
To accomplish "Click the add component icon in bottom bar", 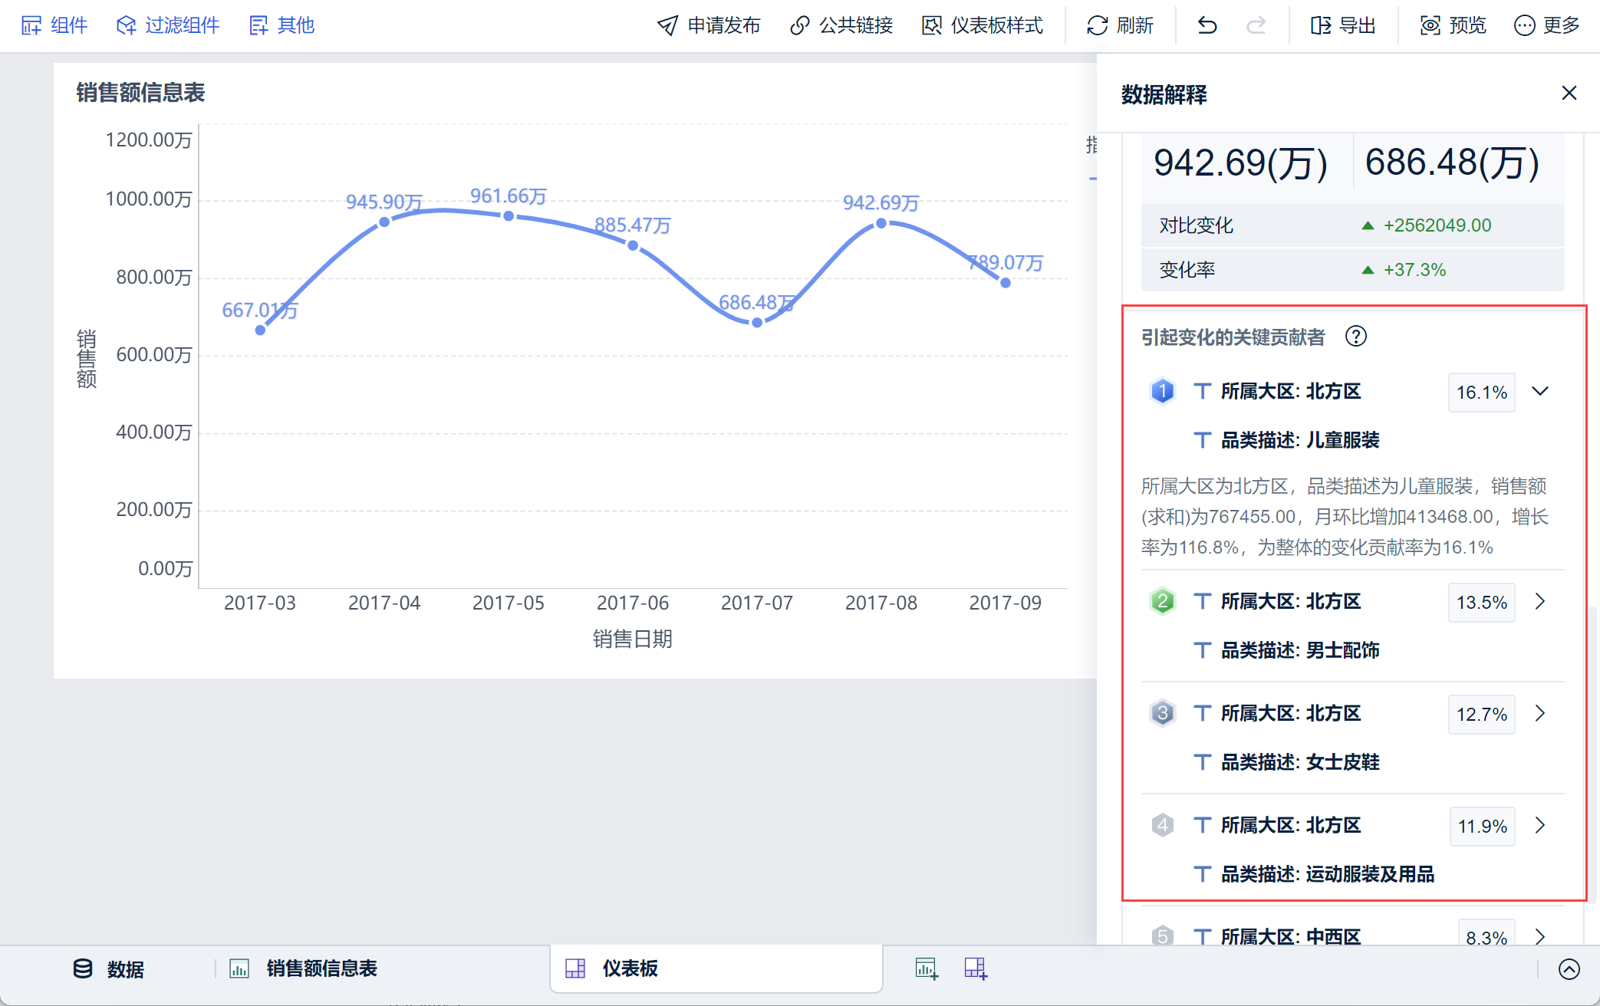I will (927, 968).
